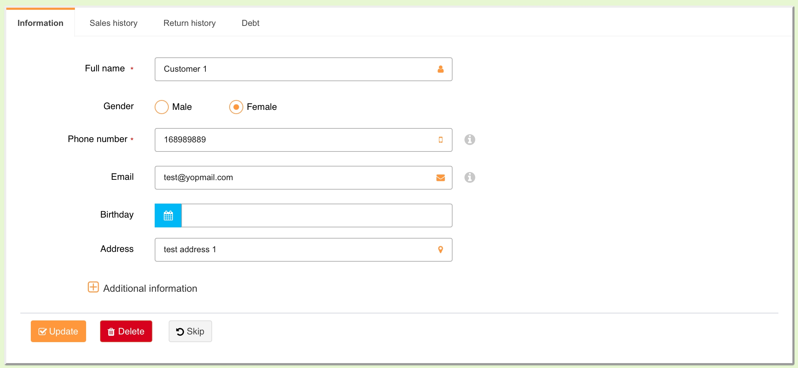Viewport: 798px width, 368px height.
Task: Select the Female radio button
Action: pos(236,107)
